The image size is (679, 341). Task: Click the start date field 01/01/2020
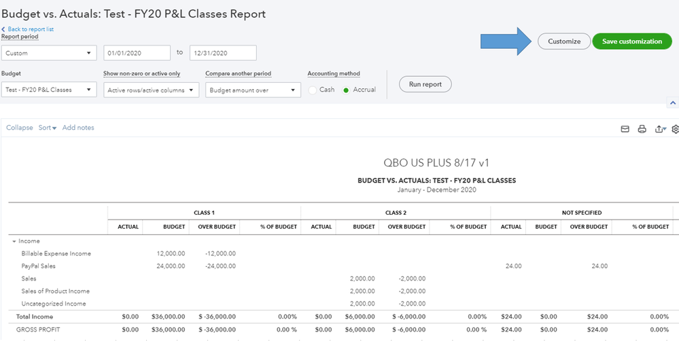pos(137,53)
